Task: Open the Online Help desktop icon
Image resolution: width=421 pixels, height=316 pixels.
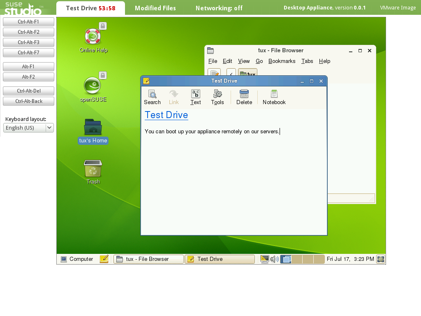Action: tap(93, 37)
